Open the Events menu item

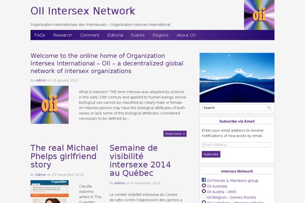pyautogui.click(x=138, y=35)
